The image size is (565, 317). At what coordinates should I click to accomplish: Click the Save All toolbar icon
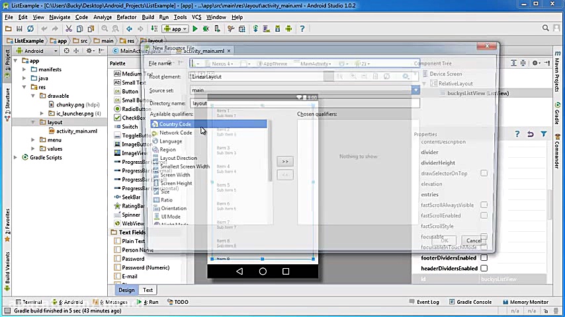tap(19, 29)
